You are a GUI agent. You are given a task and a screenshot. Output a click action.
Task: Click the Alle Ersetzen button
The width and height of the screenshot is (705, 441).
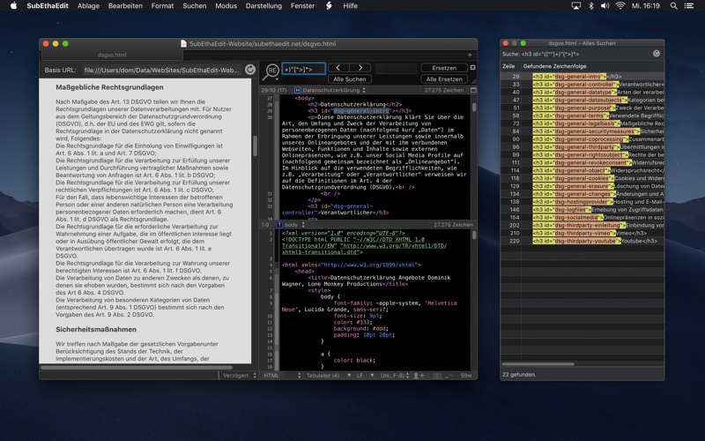[444, 79]
